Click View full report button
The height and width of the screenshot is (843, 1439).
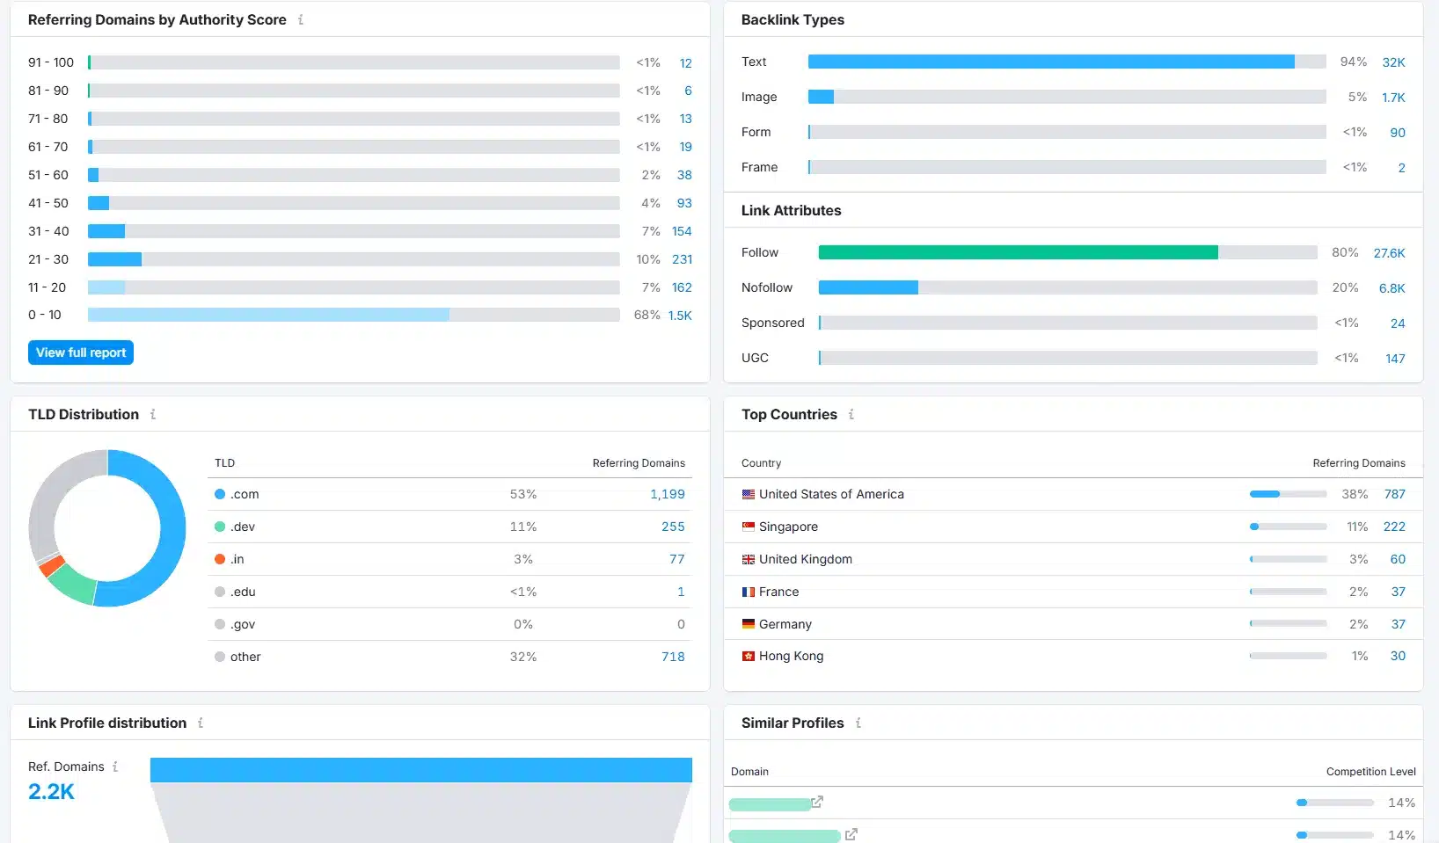point(81,352)
